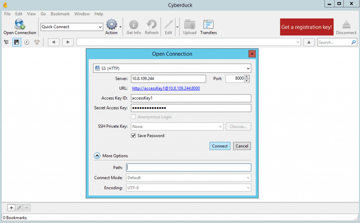Open the Quick Connect dropdown
This screenshot has height=223, width=360.
pyautogui.click(x=100, y=27)
